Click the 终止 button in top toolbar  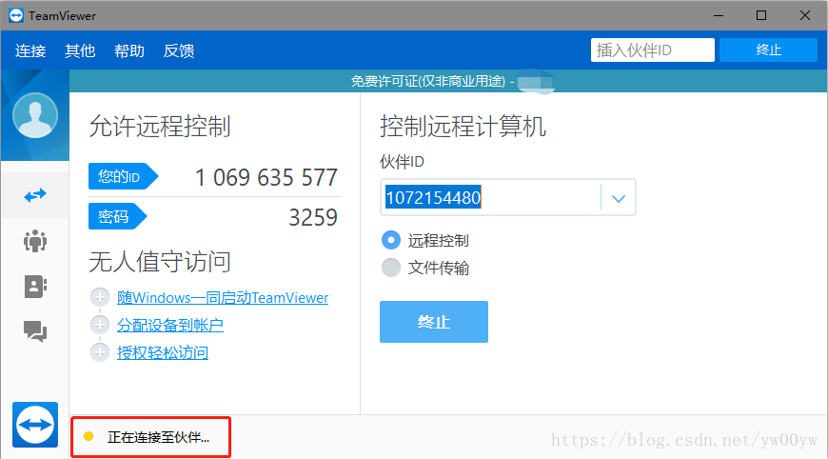pos(768,50)
